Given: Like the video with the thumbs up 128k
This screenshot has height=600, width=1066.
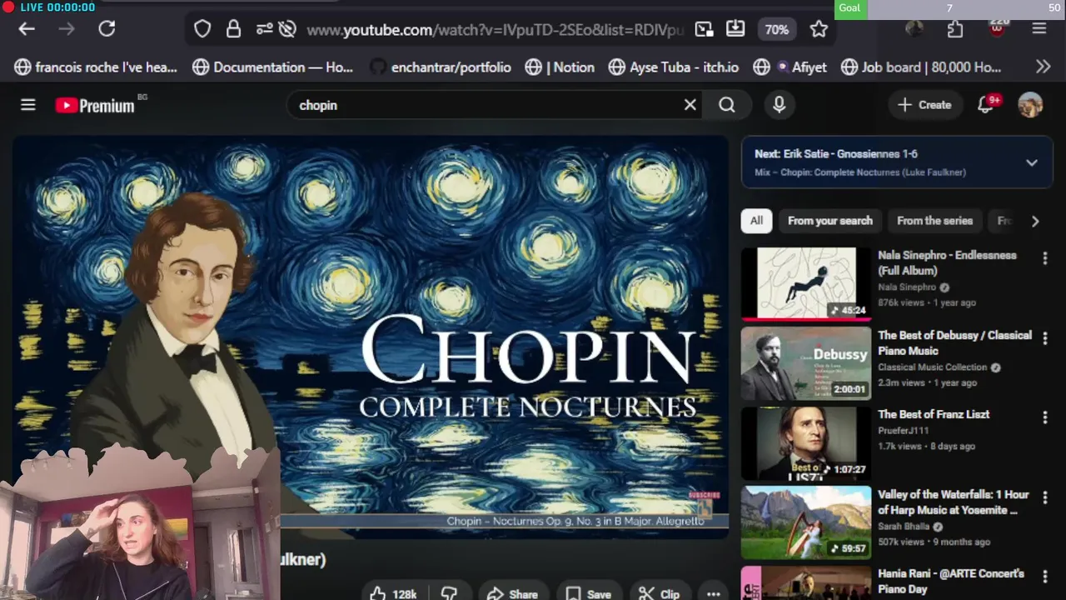Looking at the screenshot, I should click(x=394, y=593).
